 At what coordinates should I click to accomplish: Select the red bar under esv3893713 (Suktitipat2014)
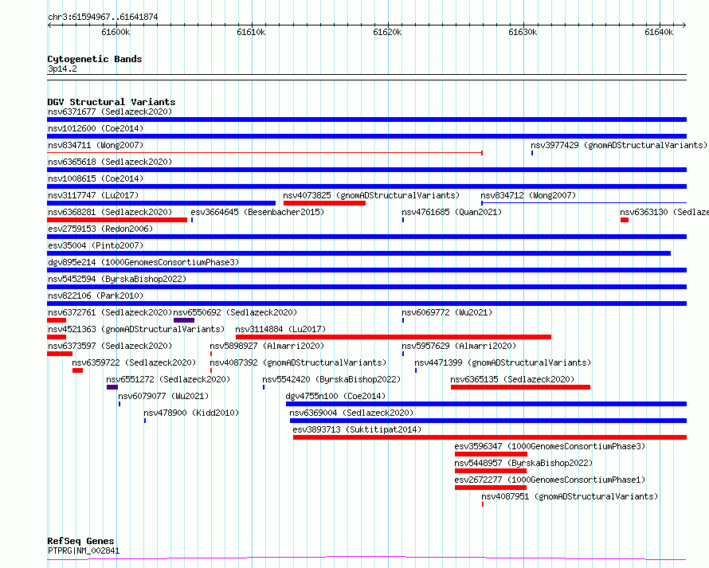pos(490,437)
